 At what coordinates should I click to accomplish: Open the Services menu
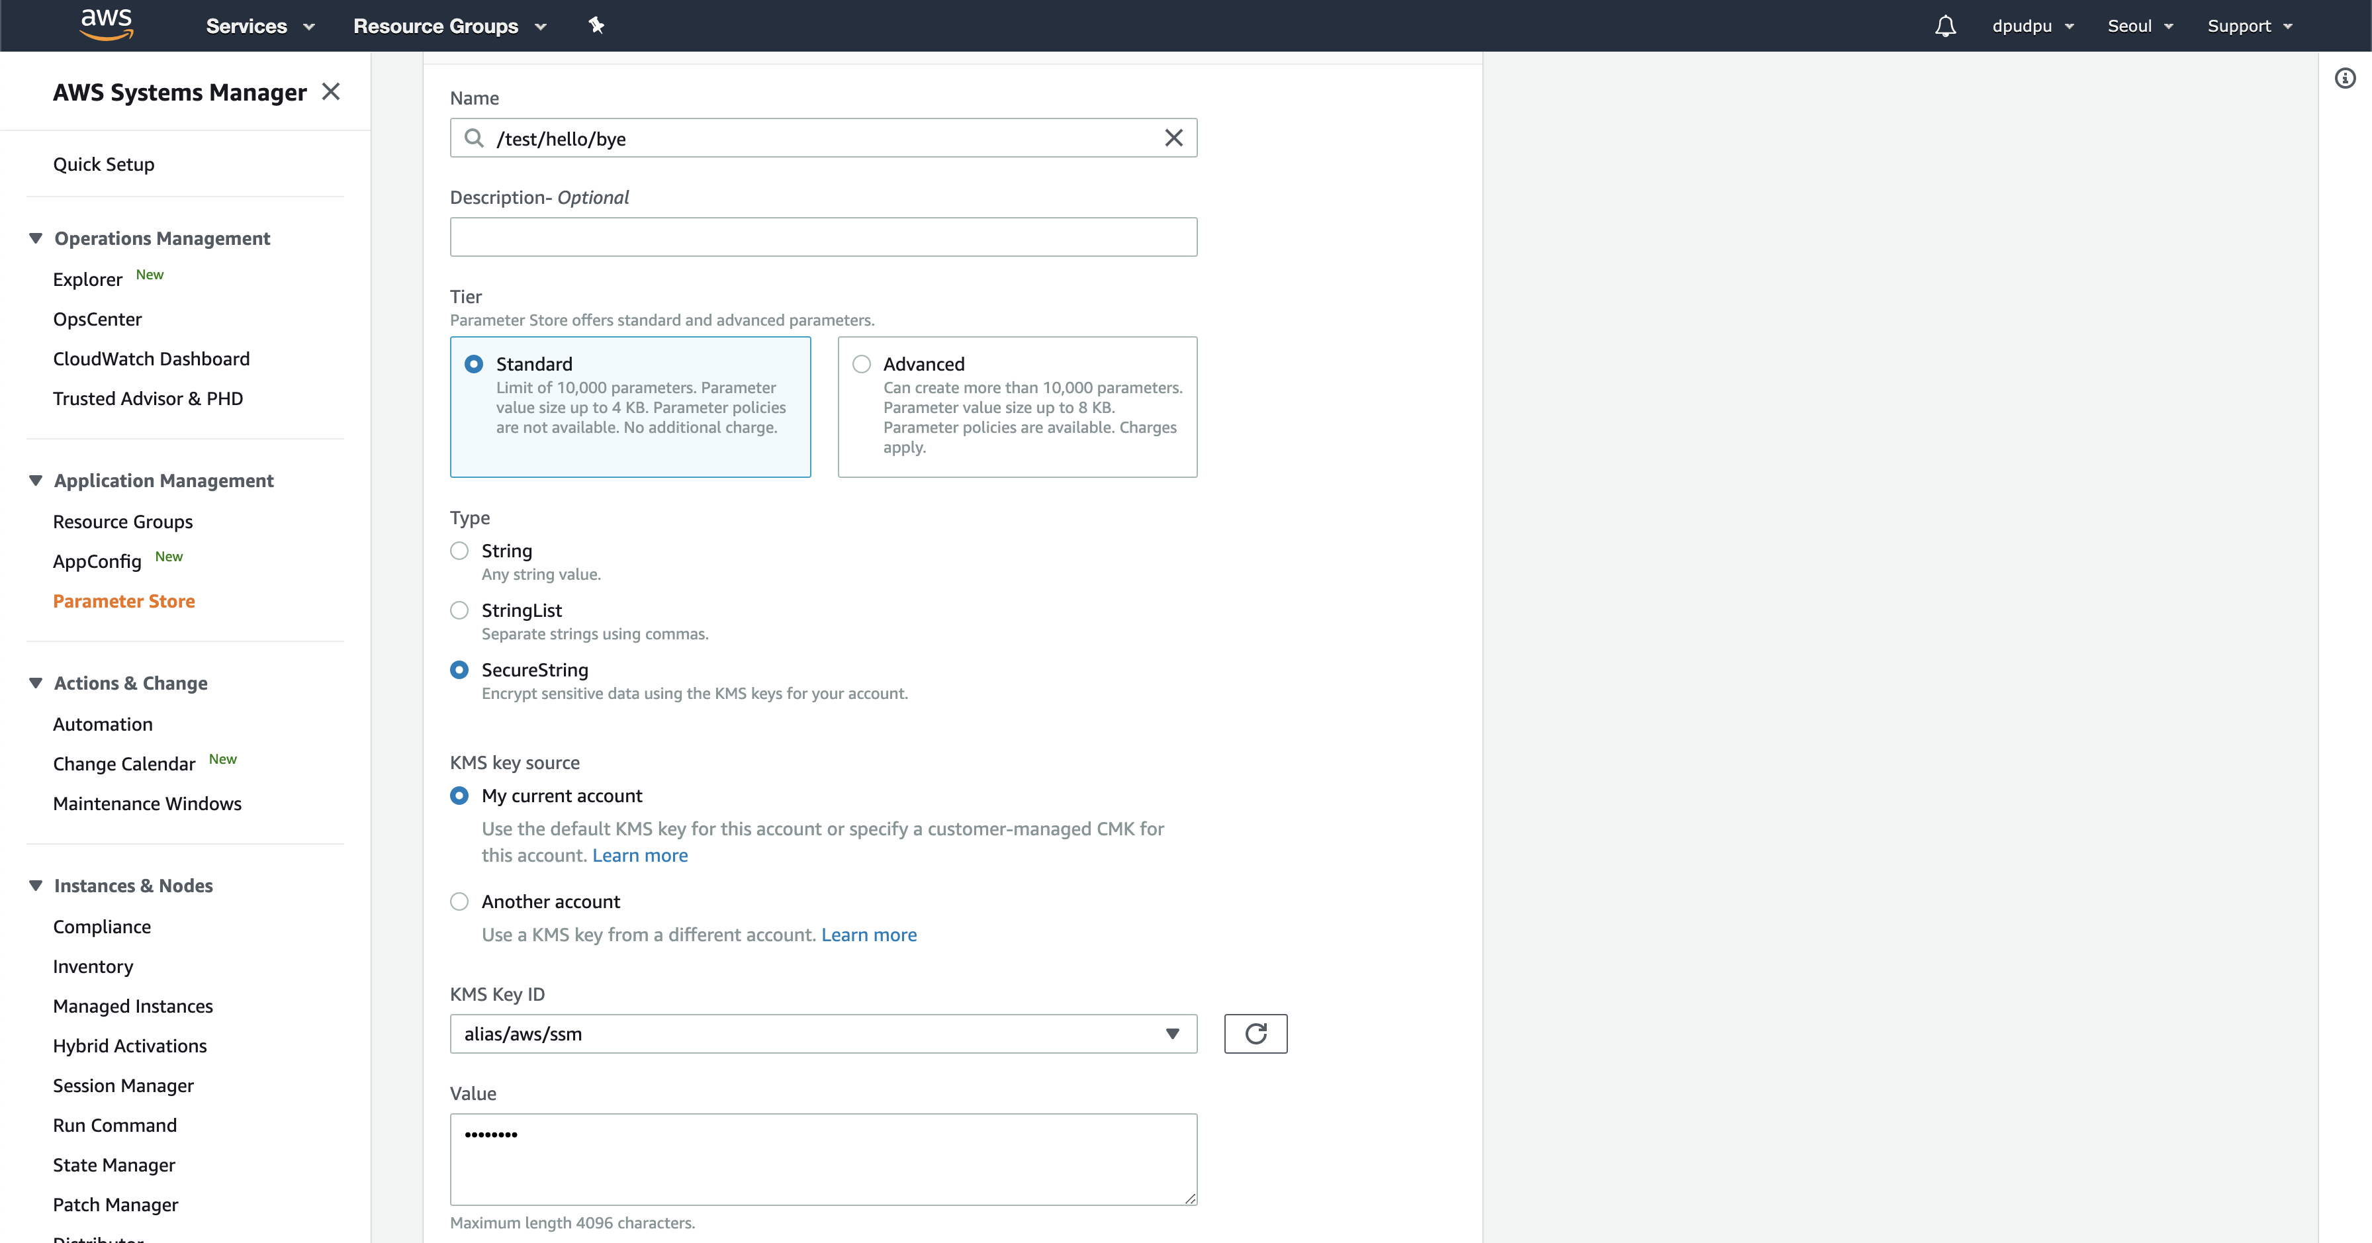[259, 26]
